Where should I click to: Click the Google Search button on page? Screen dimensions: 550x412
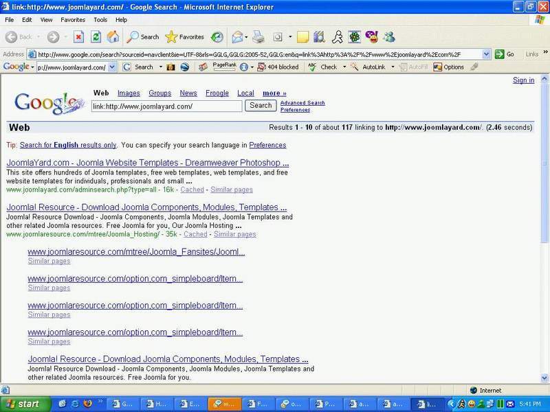[261, 106]
